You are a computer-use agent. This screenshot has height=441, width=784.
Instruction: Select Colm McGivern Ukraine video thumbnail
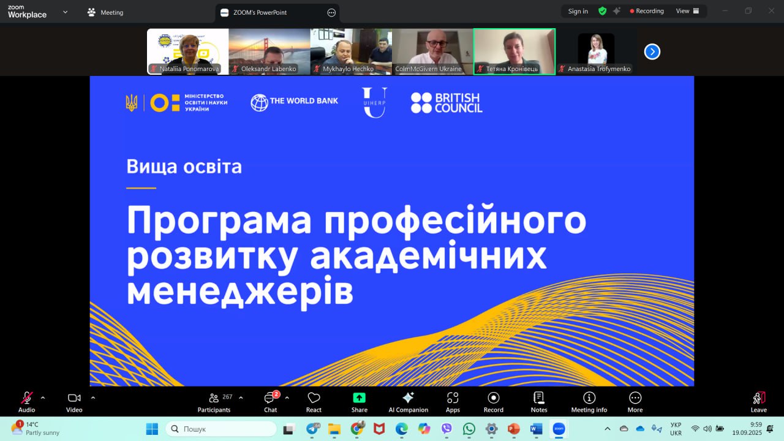(432, 51)
